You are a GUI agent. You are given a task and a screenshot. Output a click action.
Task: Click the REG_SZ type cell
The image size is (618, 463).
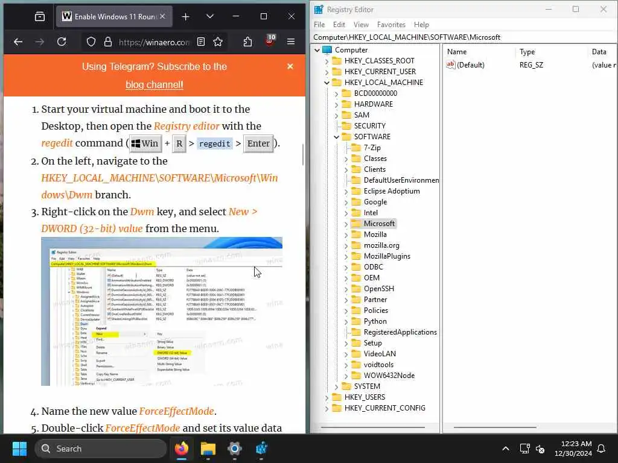pos(531,65)
